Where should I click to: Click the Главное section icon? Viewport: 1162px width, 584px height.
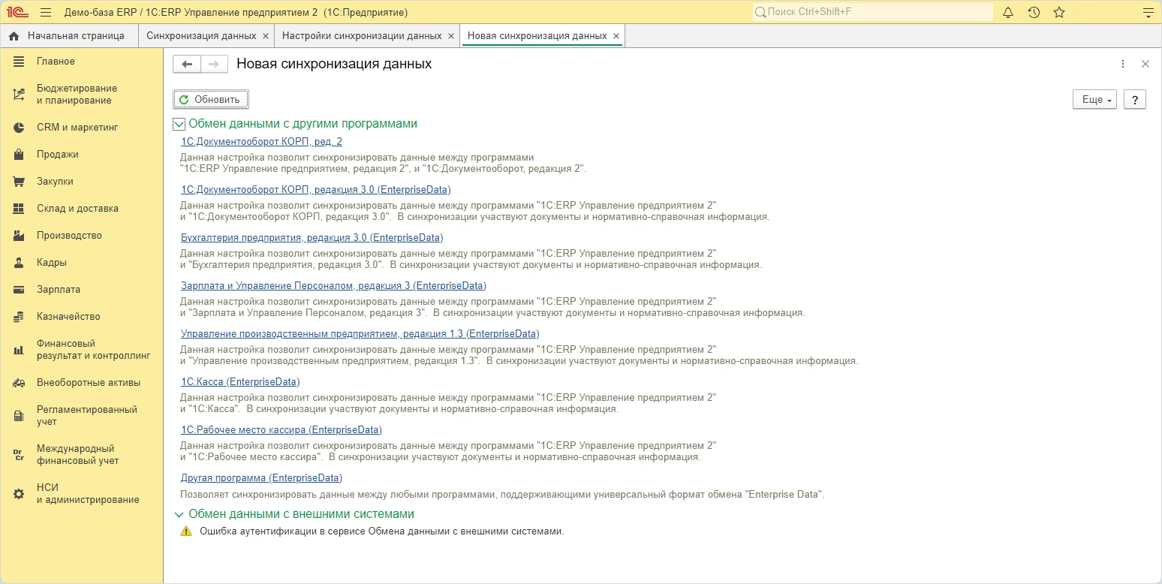[20, 62]
